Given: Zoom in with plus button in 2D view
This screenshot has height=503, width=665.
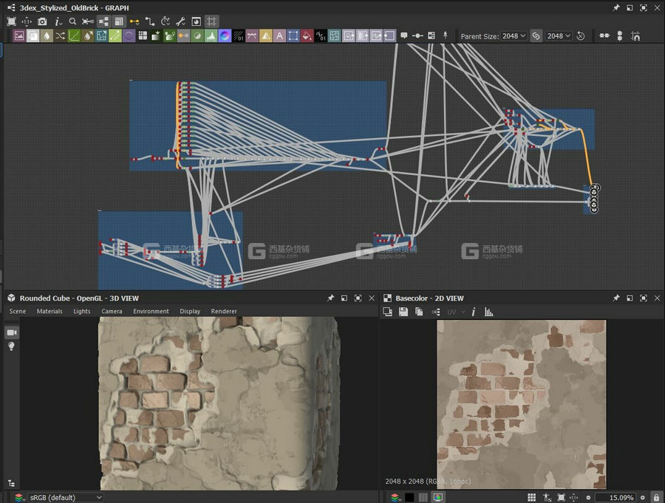Looking at the screenshot, I should pyautogui.click(x=643, y=498).
